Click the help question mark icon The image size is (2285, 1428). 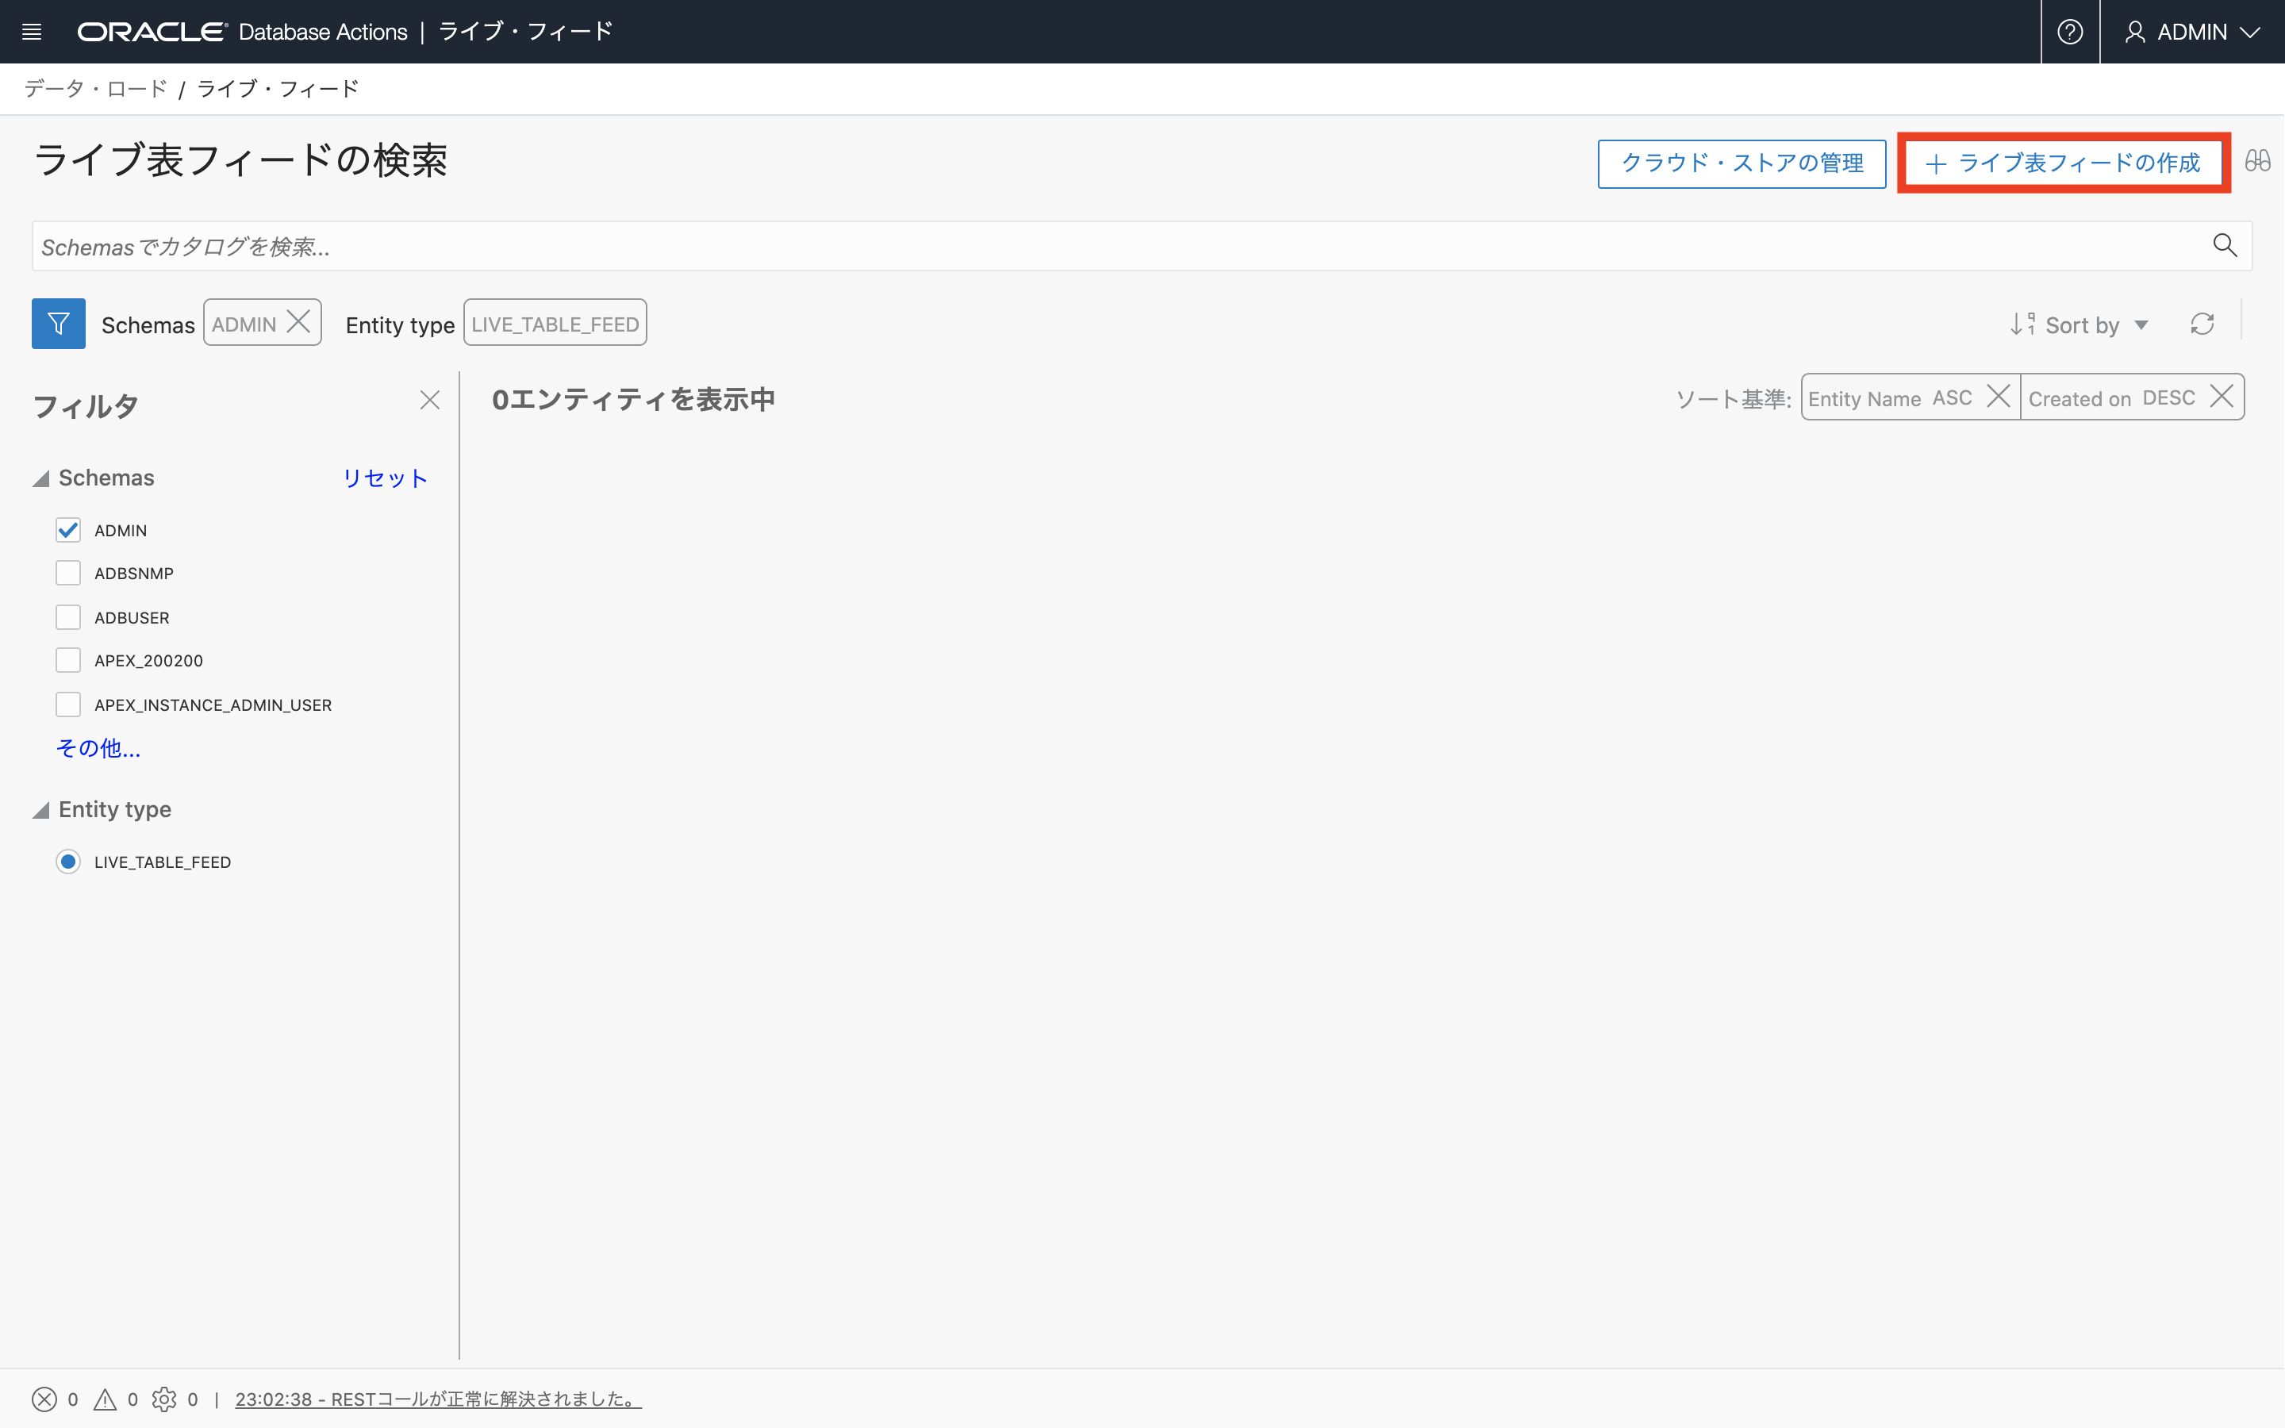2070,32
